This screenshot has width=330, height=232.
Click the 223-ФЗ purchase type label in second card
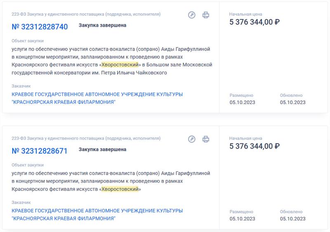click(86, 138)
